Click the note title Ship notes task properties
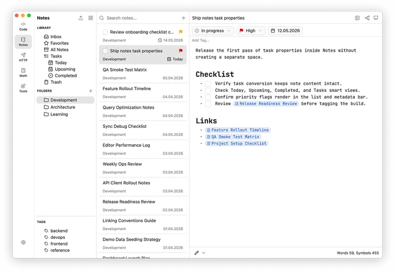Viewport: 395px width, 272px height. 218,18
